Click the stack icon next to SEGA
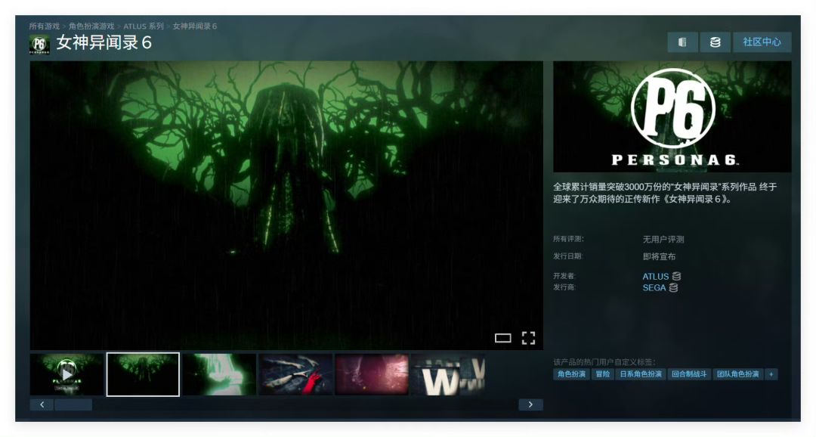Viewport: 816px width, 437px height. (673, 287)
